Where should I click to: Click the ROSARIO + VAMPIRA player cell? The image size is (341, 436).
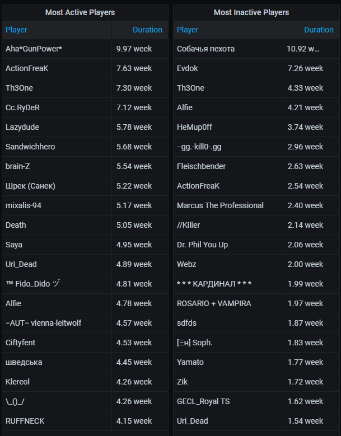tap(214, 303)
